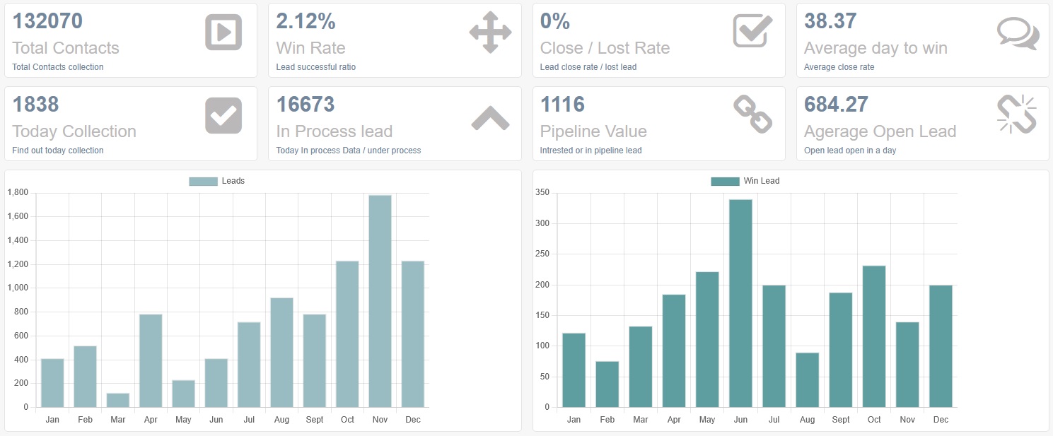The height and width of the screenshot is (436, 1053).
Task: Toggle the Leads legend label in the chart
Action: 233,181
